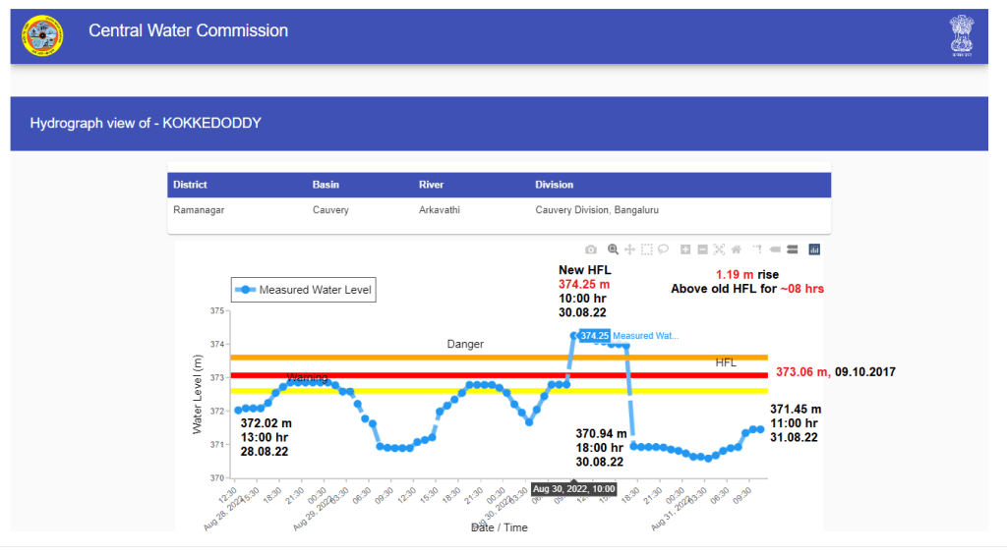Click the Zoom Out minus icon

pyautogui.click(x=702, y=249)
